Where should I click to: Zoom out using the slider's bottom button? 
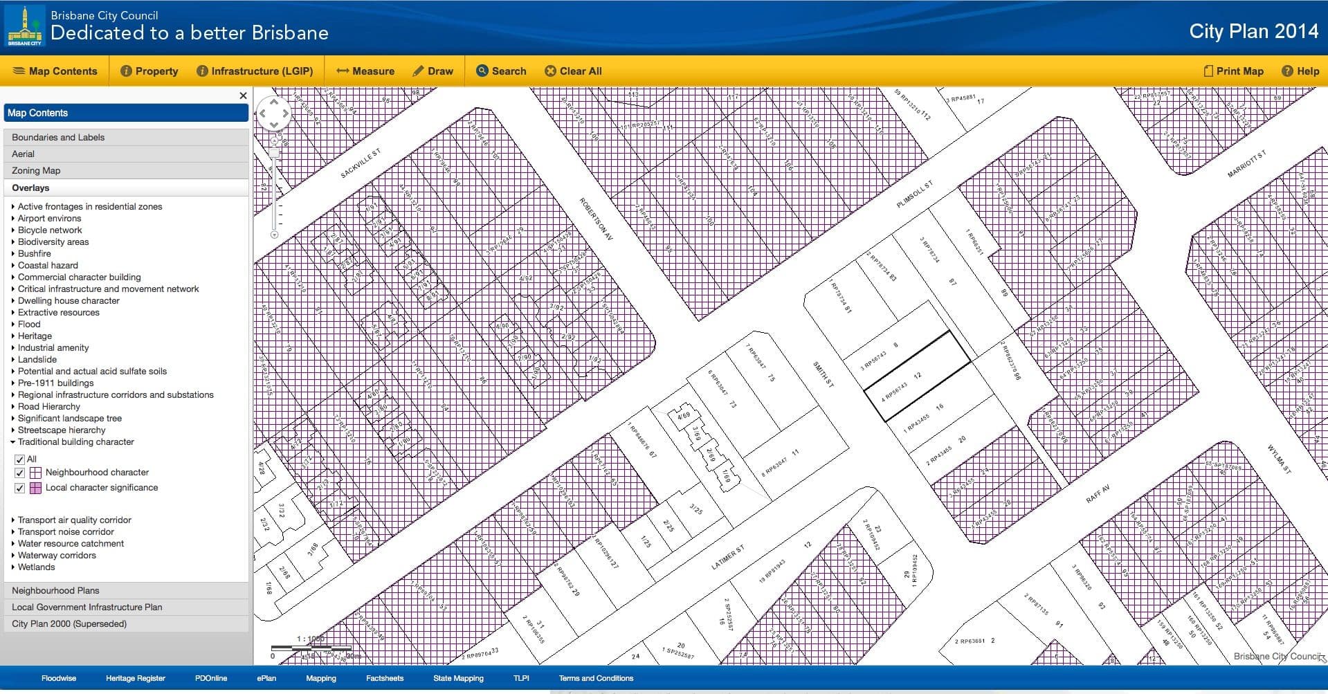pos(274,235)
